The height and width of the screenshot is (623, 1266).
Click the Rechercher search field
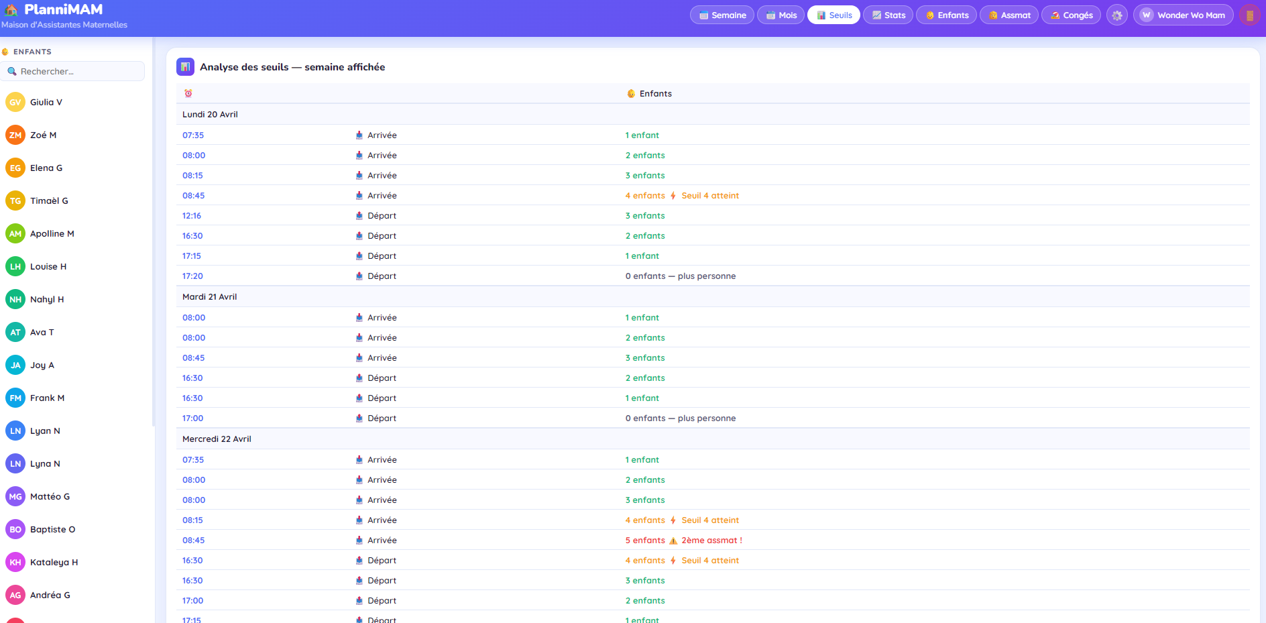(79, 72)
